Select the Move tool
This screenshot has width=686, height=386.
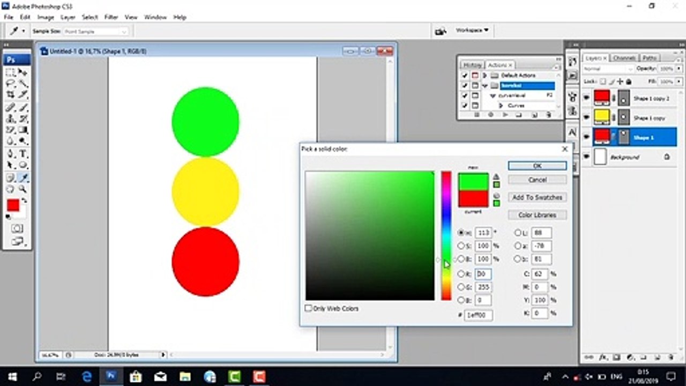tap(23, 72)
